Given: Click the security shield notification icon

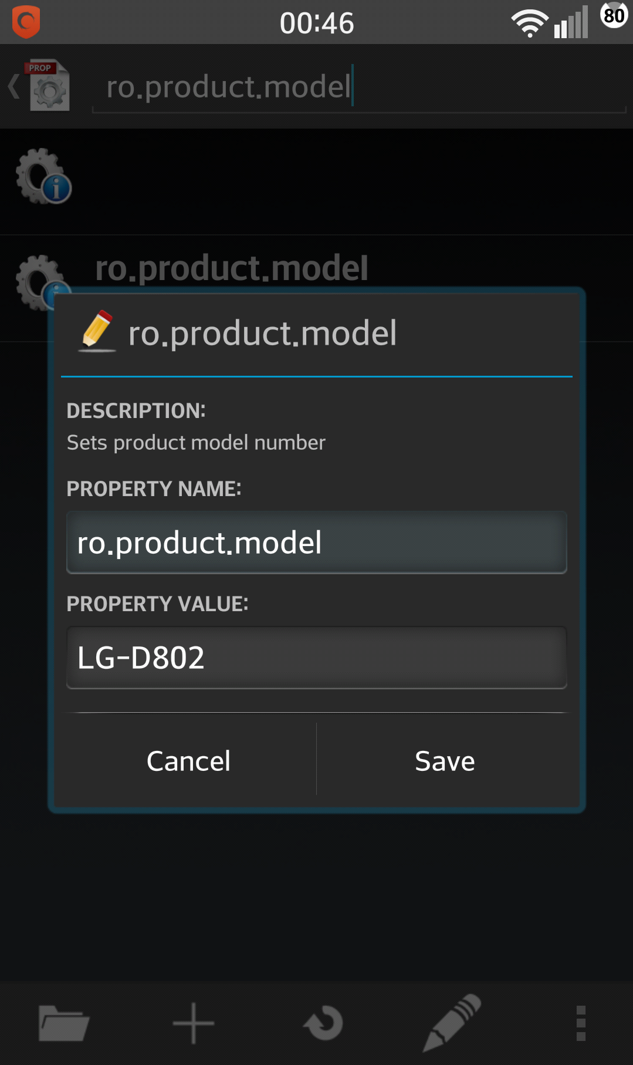Looking at the screenshot, I should click(26, 22).
